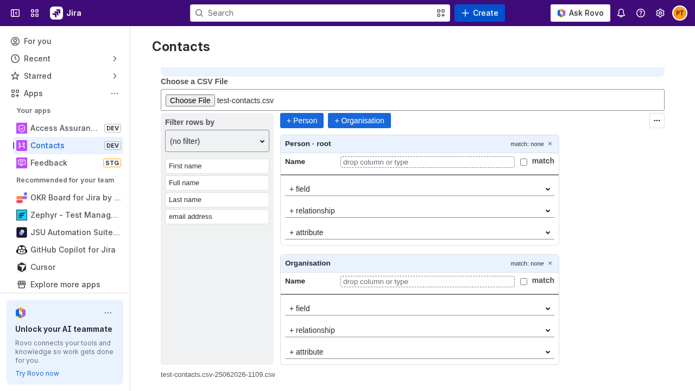Image resolution: width=695 pixels, height=391 pixels.
Task: Open the help question mark icon
Action: (x=641, y=13)
